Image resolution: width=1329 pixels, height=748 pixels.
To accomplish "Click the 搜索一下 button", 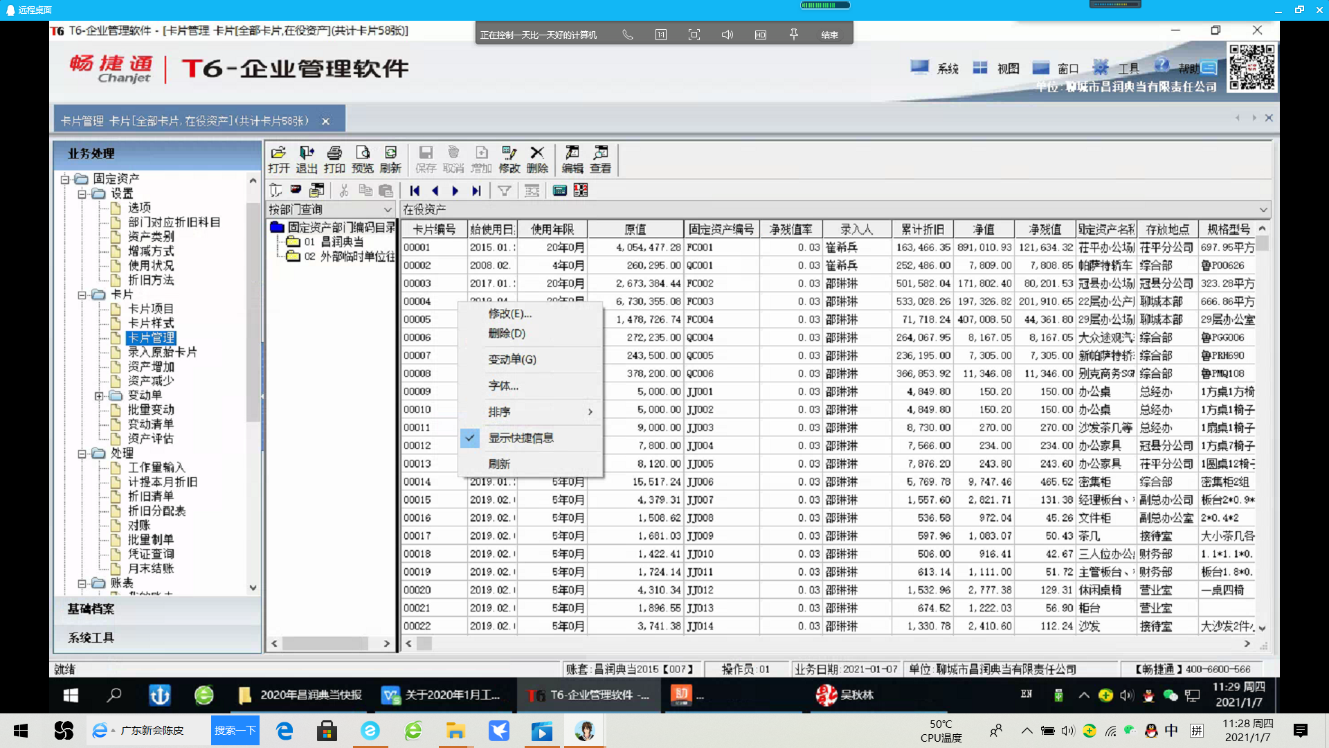I will pyautogui.click(x=235, y=731).
